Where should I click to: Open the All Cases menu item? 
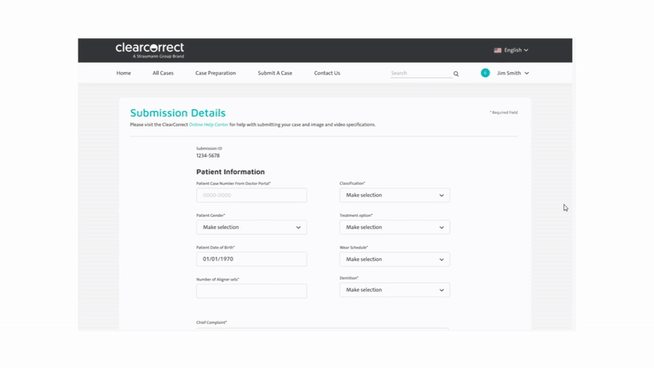point(163,73)
